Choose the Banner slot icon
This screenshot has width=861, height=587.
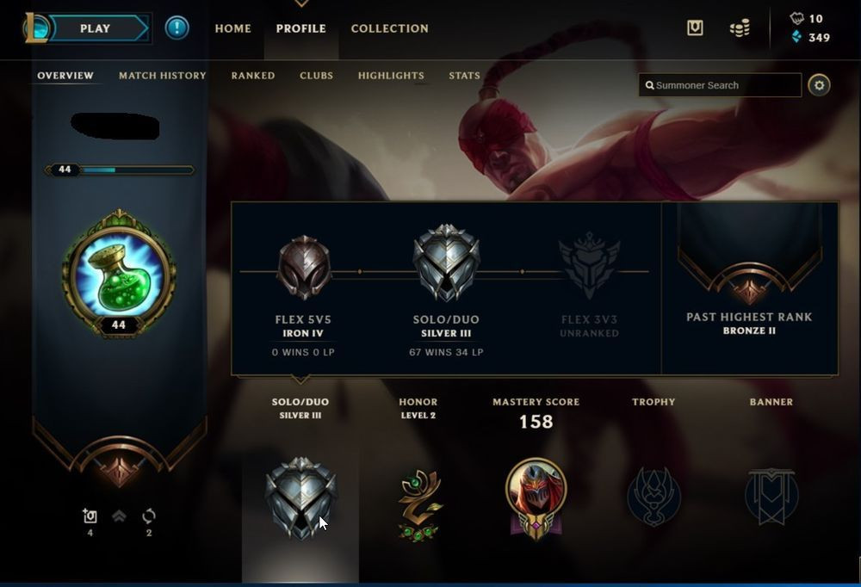[x=771, y=496]
